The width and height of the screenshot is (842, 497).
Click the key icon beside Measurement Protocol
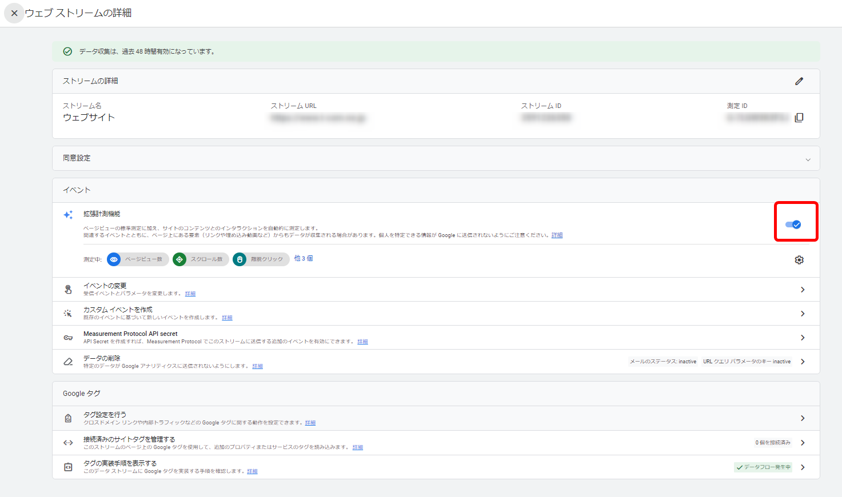pyautogui.click(x=68, y=338)
